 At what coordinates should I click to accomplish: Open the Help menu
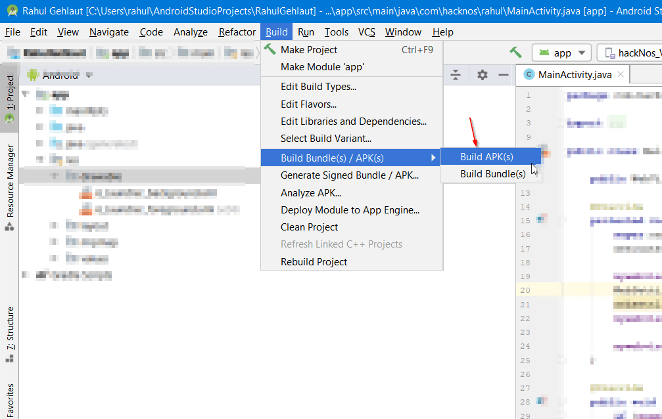pyautogui.click(x=442, y=32)
